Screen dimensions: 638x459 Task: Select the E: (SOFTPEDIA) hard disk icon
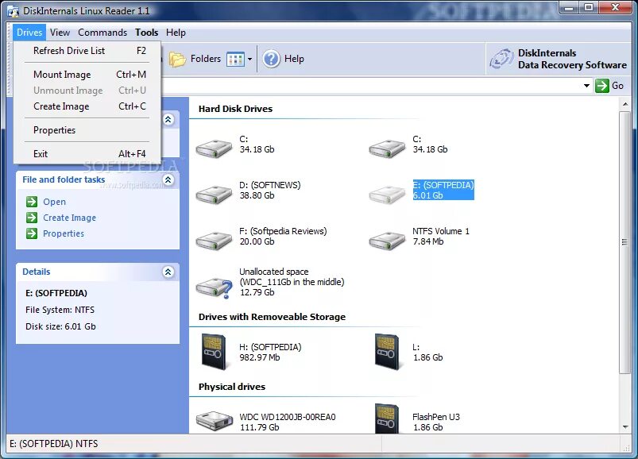(x=388, y=195)
